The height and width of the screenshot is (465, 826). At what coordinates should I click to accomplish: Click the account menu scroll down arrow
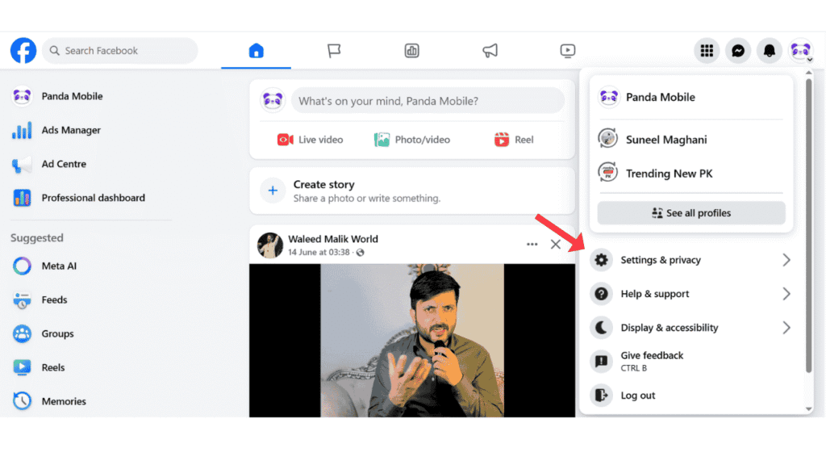(x=808, y=409)
